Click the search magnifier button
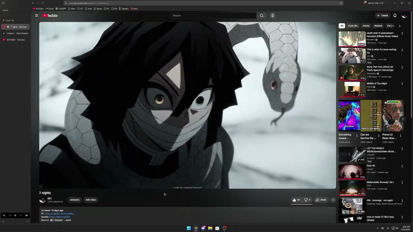This screenshot has height=232, width=413. (x=262, y=15)
